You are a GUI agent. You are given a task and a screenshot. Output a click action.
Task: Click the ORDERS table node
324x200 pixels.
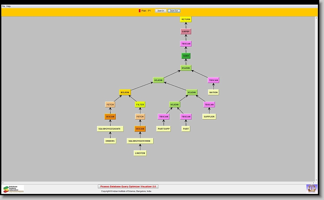coord(110,141)
